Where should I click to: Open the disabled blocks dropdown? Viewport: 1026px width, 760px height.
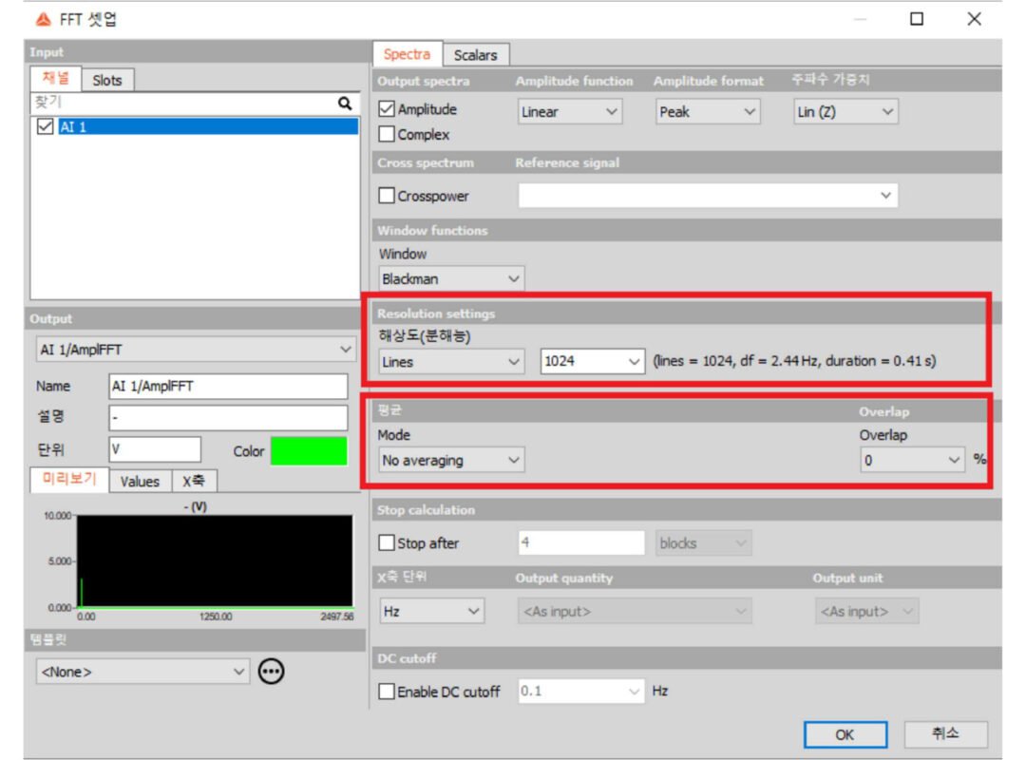[x=703, y=542]
